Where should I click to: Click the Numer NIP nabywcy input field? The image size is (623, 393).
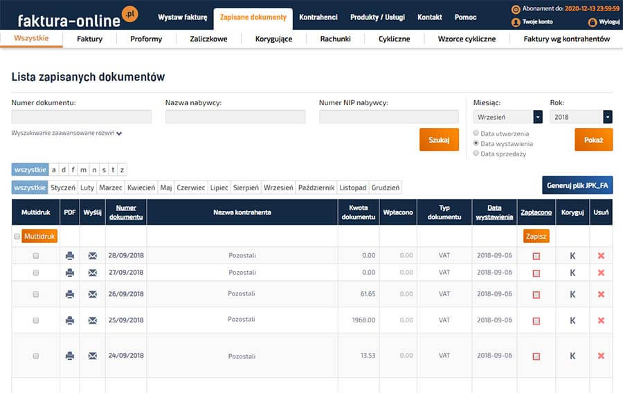pos(389,117)
